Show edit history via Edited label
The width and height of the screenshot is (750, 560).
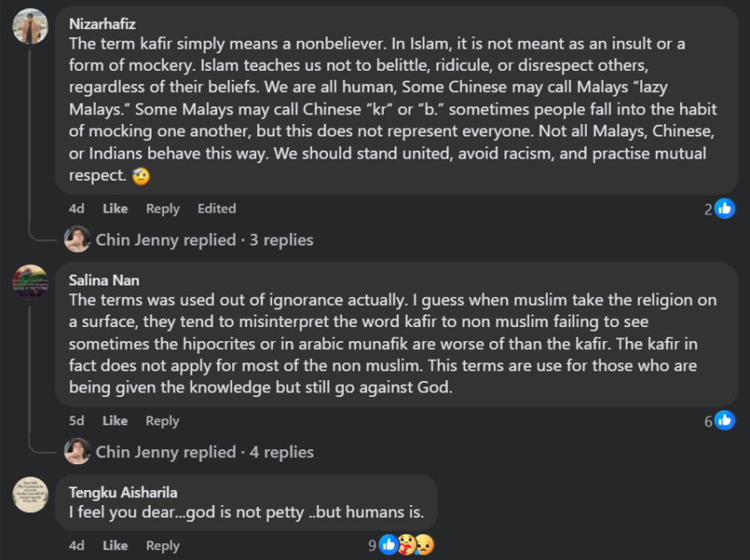[x=216, y=209]
